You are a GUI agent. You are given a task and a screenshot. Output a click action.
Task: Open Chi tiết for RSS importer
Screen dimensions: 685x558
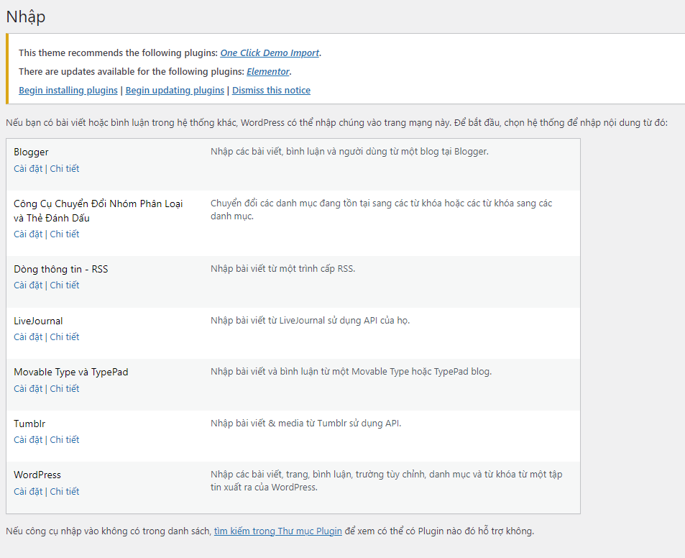(65, 285)
